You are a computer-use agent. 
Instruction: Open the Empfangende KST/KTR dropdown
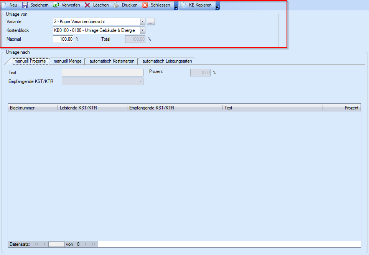point(140,81)
